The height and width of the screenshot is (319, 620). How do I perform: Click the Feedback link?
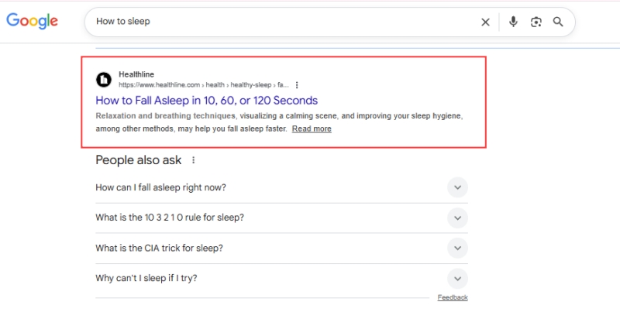pyautogui.click(x=453, y=297)
